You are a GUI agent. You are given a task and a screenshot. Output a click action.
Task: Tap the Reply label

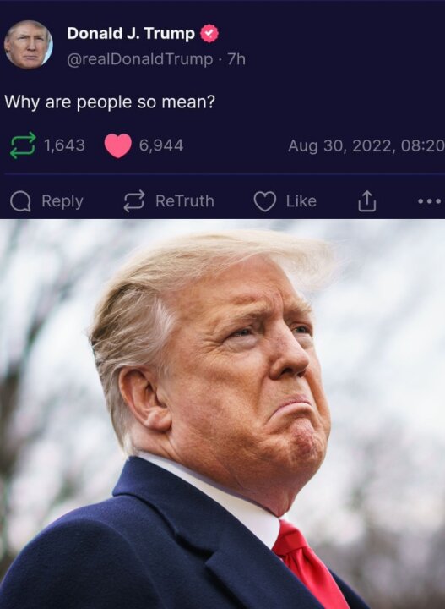[x=62, y=201]
